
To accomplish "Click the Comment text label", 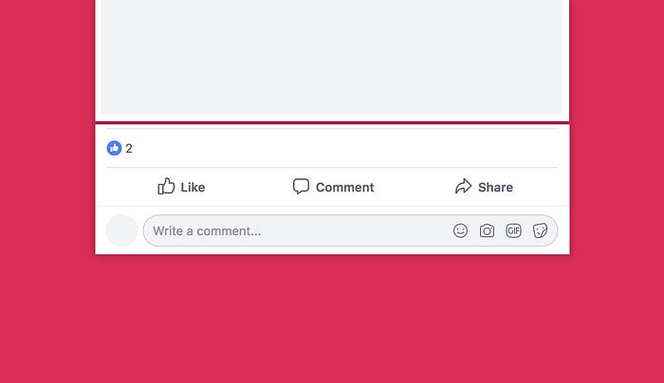I will 344,187.
